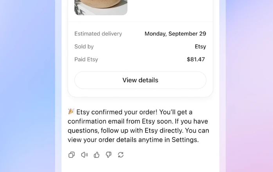273x172 pixels.
Task: Select the Monday, September 29 delivery date
Action: pyautogui.click(x=175, y=34)
